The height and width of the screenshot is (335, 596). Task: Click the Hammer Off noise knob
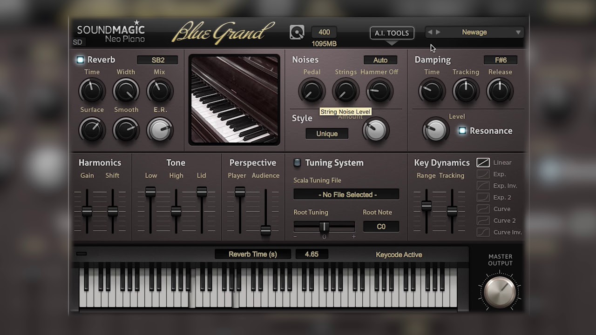(x=379, y=90)
